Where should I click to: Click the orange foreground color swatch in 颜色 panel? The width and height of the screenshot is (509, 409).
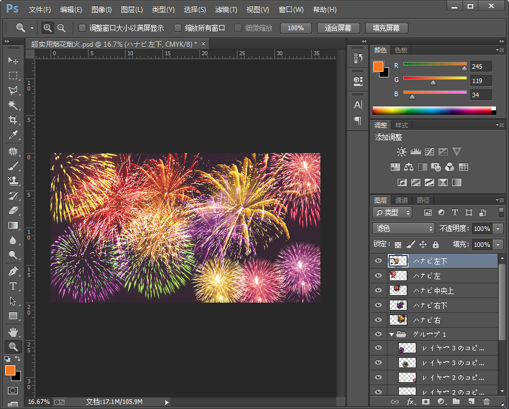(x=378, y=67)
